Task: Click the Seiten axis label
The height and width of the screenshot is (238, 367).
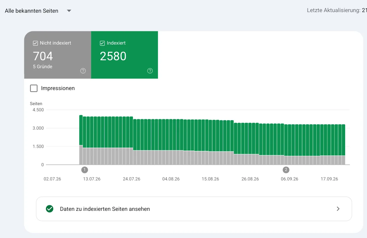Action: (36, 104)
